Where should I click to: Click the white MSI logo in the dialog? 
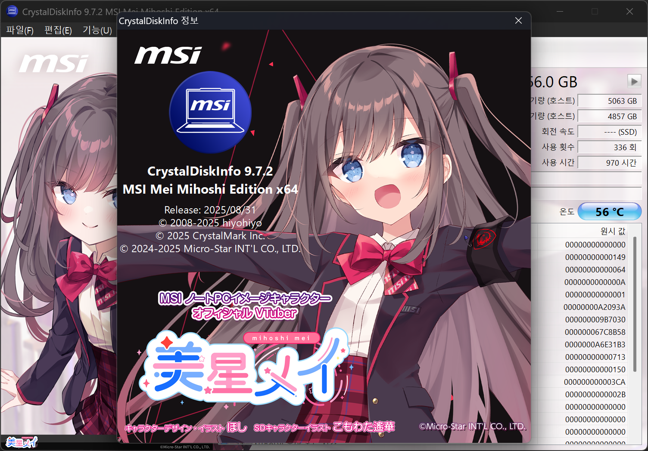pos(168,56)
